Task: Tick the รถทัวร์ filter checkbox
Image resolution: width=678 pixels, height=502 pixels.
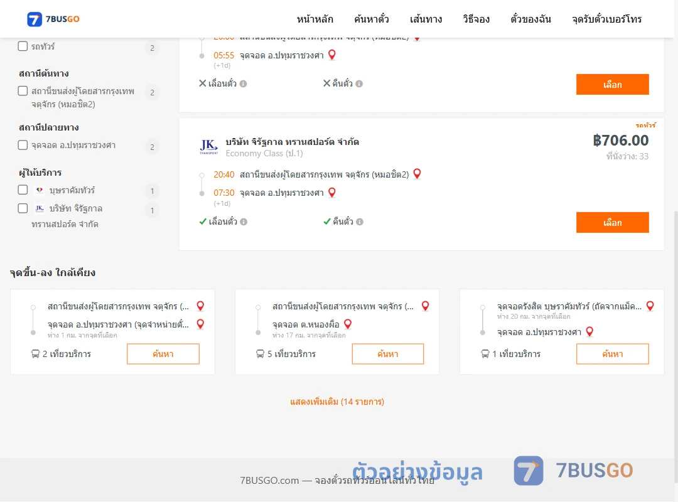Action: click(x=23, y=46)
